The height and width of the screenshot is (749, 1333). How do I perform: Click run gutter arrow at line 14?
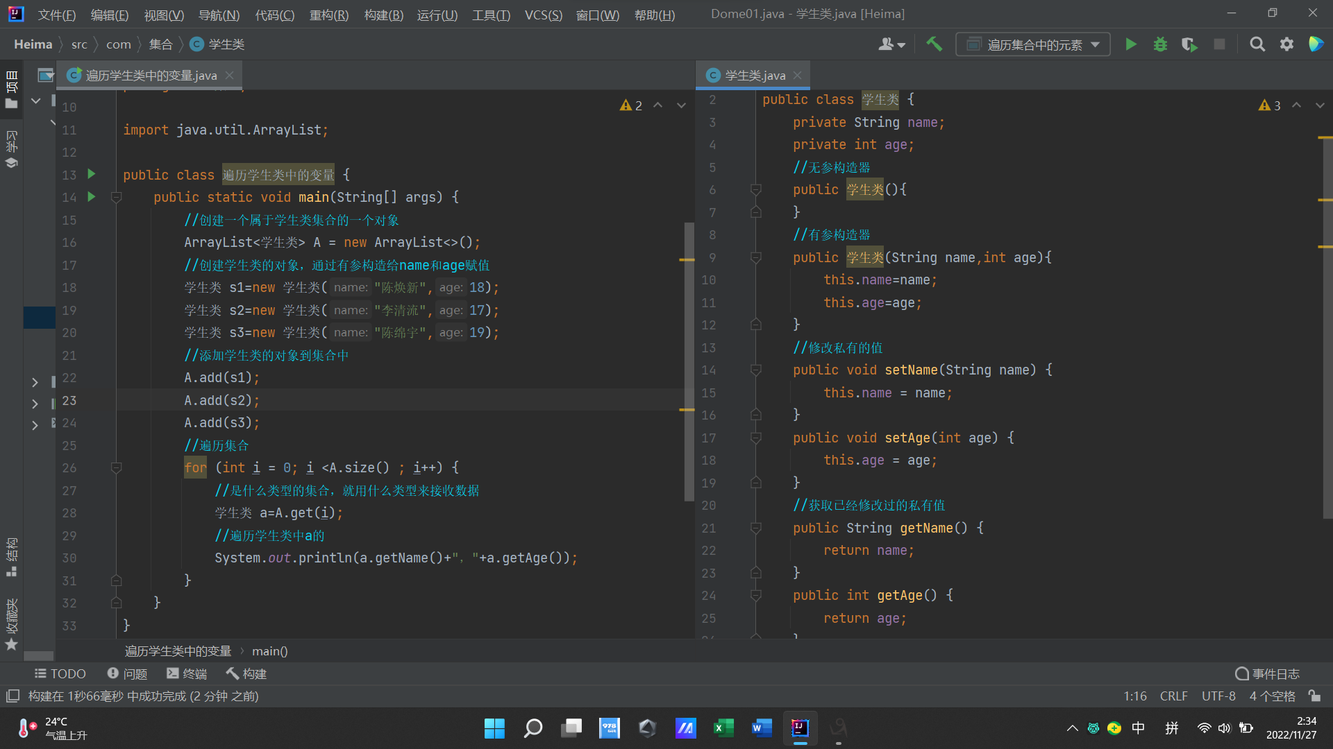[x=92, y=197]
